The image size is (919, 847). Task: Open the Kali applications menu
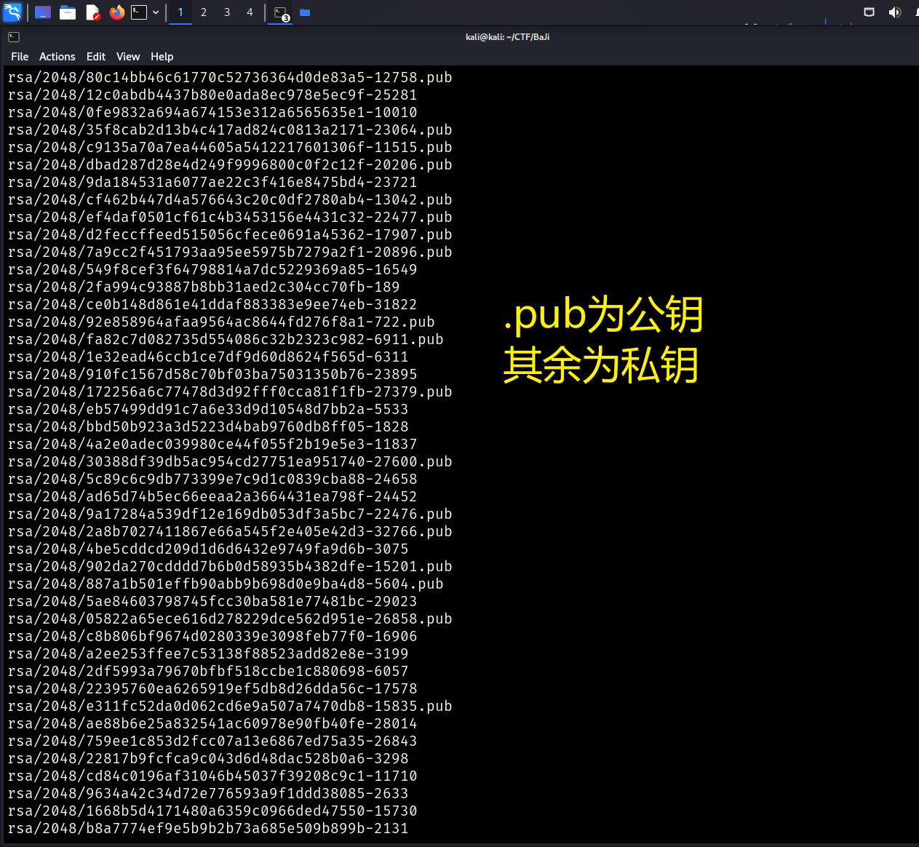coord(12,12)
